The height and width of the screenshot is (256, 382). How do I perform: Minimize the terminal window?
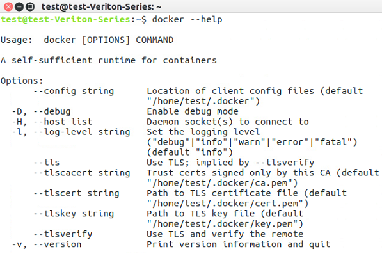click(19, 6)
